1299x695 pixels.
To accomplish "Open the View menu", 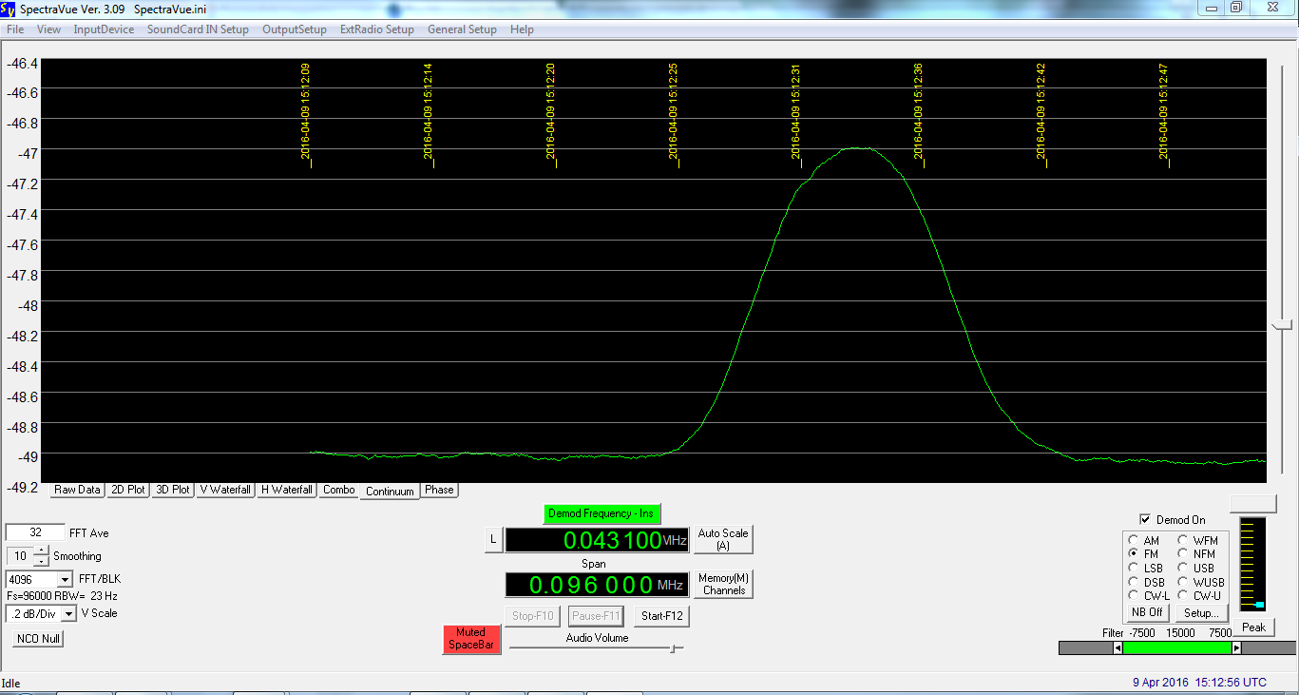I will click(x=48, y=29).
